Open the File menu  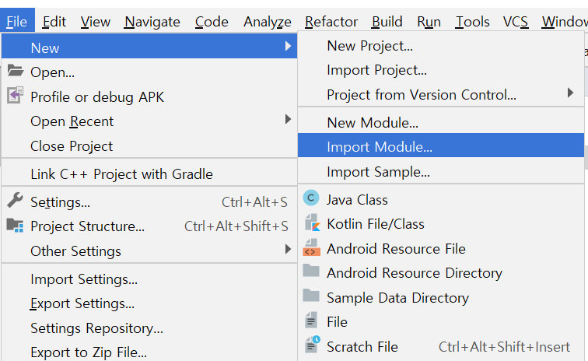(17, 21)
